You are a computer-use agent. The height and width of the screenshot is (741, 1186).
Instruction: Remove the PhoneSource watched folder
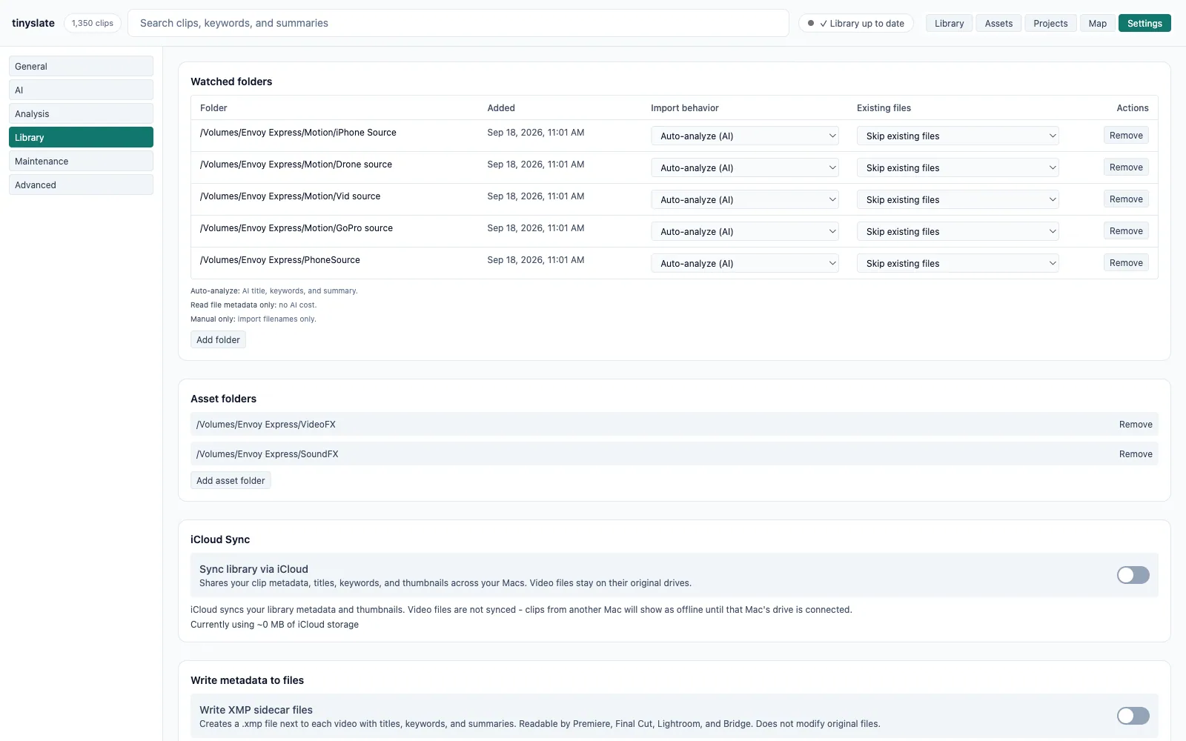click(1126, 263)
